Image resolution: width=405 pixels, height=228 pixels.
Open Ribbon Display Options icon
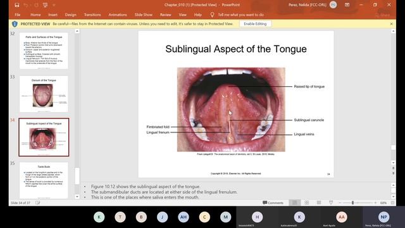click(347, 4)
